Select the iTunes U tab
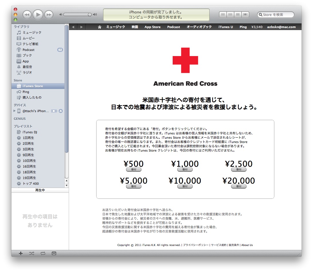 click(x=226, y=27)
